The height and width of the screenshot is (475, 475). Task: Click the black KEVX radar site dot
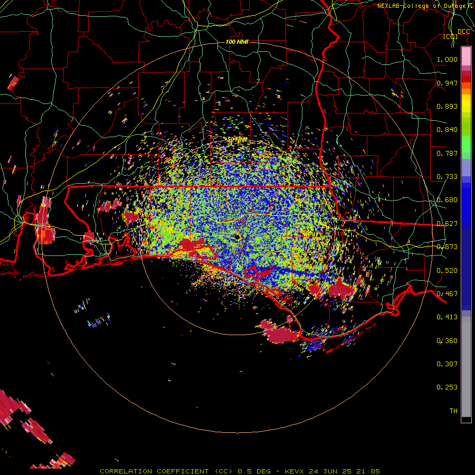[237, 237]
